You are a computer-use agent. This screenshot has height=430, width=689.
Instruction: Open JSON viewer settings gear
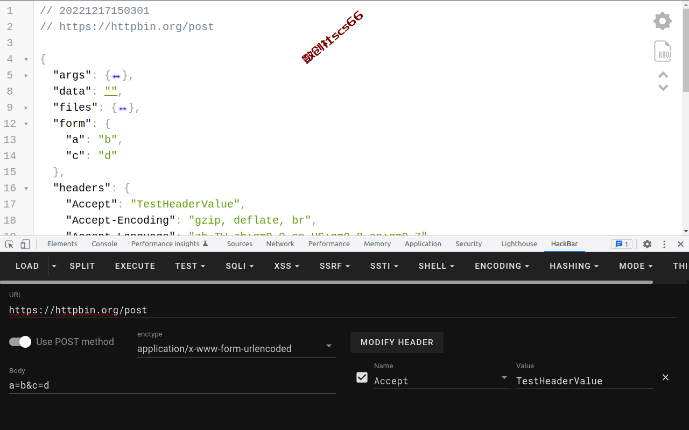point(663,21)
